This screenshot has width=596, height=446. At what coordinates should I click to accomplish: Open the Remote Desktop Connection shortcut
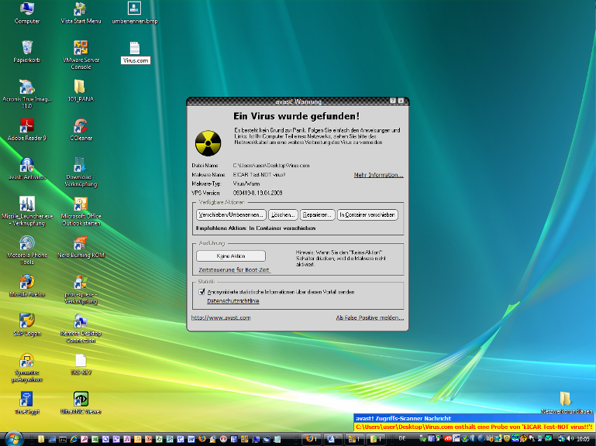(81, 328)
